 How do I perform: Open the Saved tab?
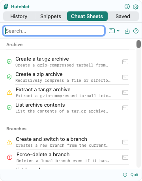click(123, 16)
